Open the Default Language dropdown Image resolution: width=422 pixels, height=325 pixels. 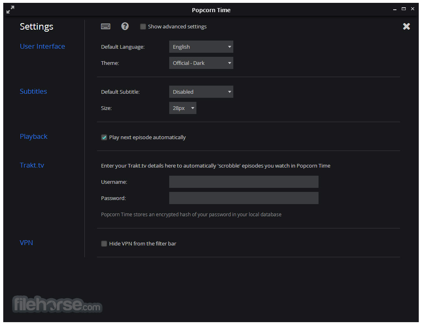pos(201,47)
